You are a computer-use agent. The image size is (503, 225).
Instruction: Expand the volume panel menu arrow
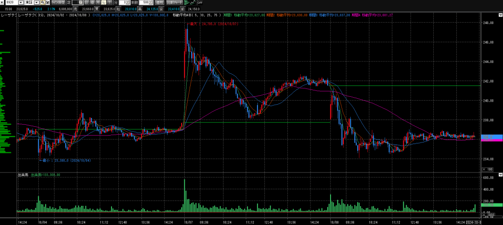tap(500, 174)
